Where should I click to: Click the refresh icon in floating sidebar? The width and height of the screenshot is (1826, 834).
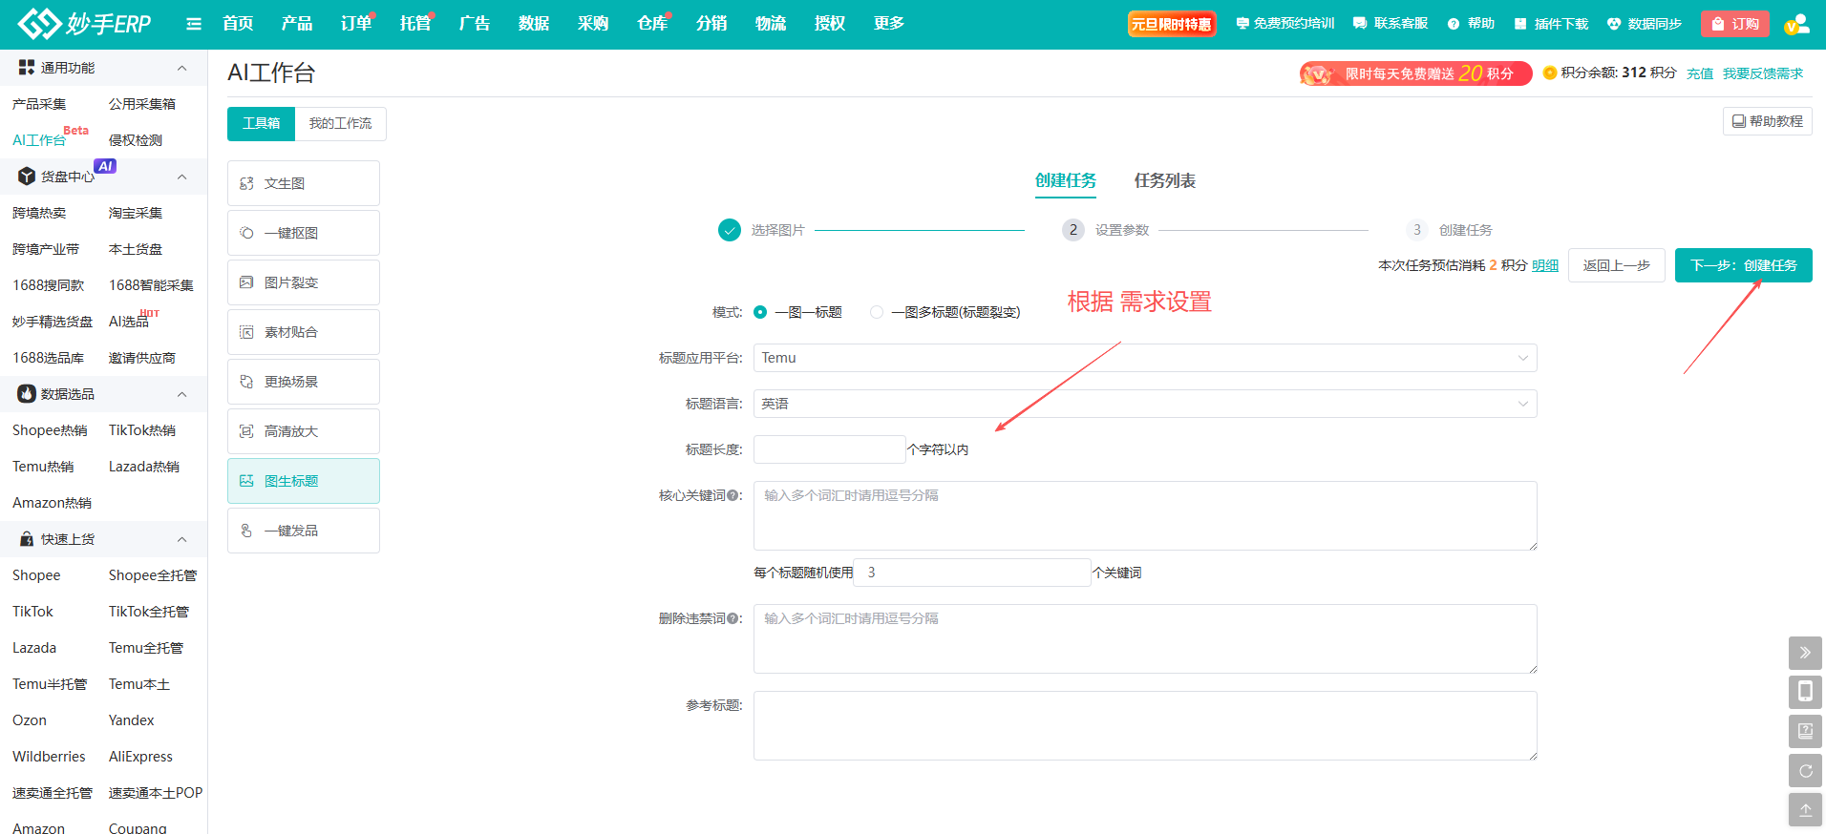tap(1805, 771)
